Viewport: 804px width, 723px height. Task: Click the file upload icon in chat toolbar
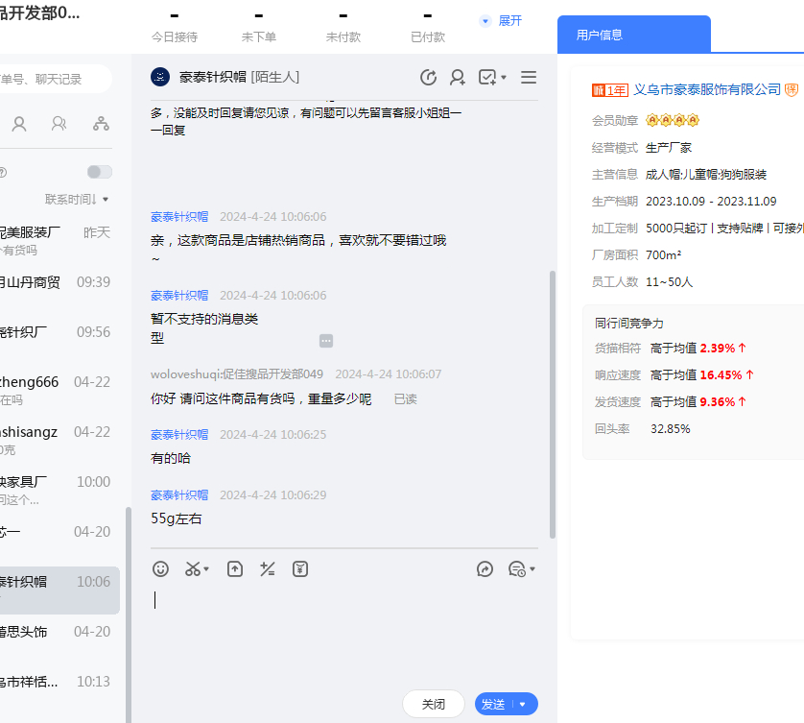click(235, 569)
